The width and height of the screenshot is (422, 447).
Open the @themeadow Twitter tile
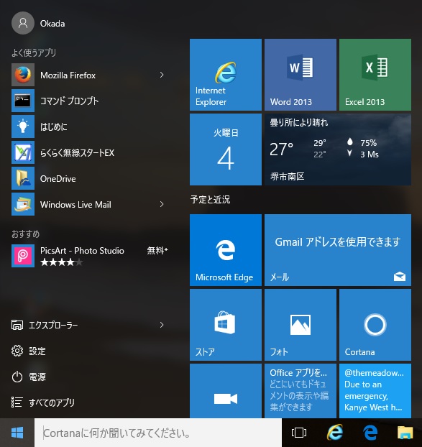(375, 391)
